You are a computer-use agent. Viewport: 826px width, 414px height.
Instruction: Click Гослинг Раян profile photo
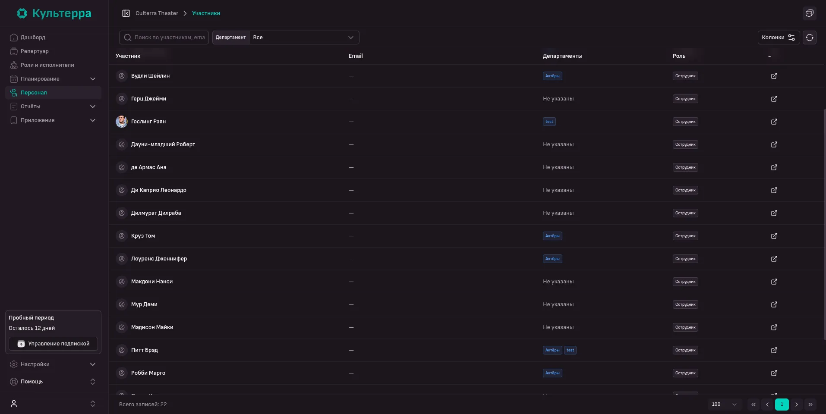click(x=122, y=122)
